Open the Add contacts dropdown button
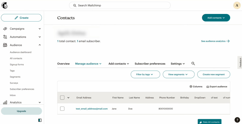Viewport: 242px width, 124px height. (216, 18)
